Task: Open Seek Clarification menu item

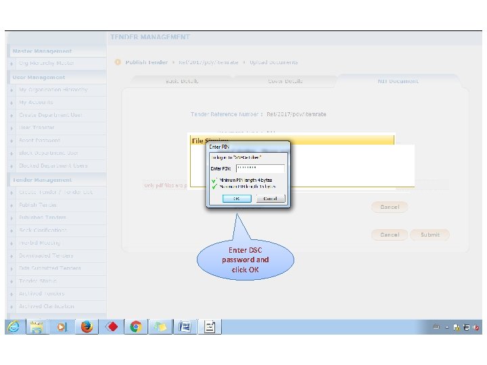Action: pos(43,230)
